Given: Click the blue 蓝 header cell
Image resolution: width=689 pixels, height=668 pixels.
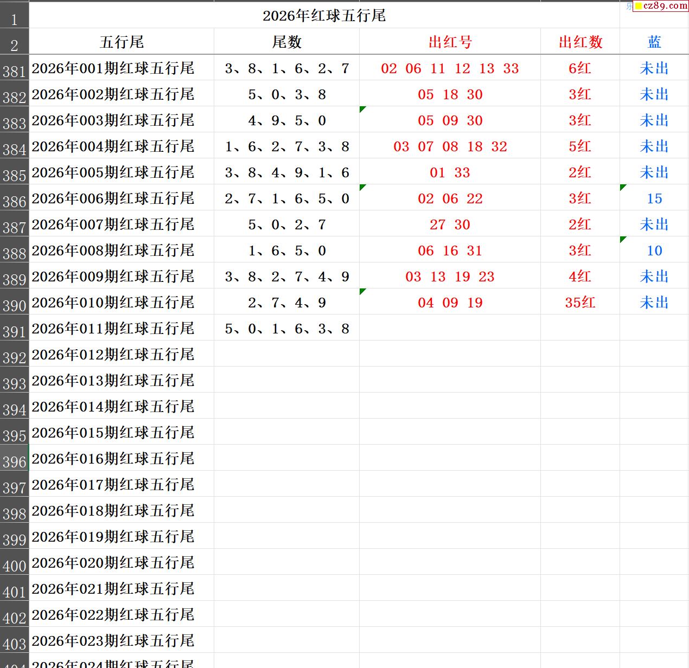Looking at the screenshot, I should 654,42.
